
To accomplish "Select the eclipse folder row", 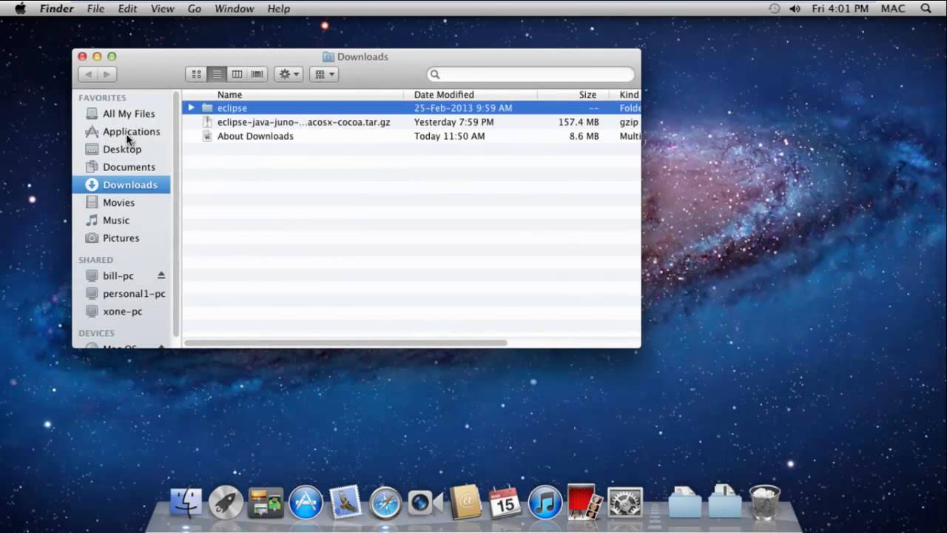I will pos(411,107).
